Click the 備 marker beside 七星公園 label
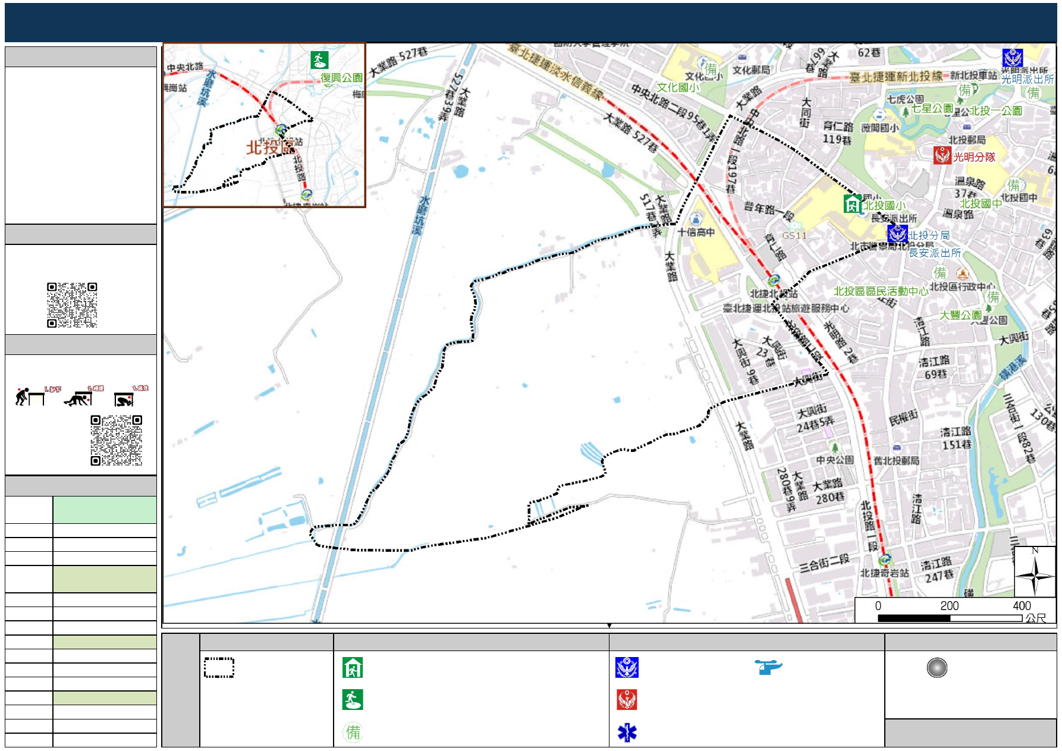 pos(964,90)
